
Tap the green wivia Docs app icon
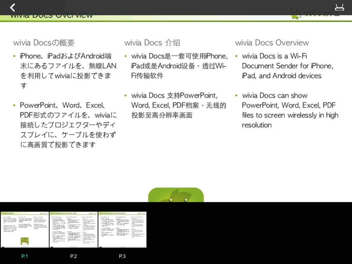point(176,195)
